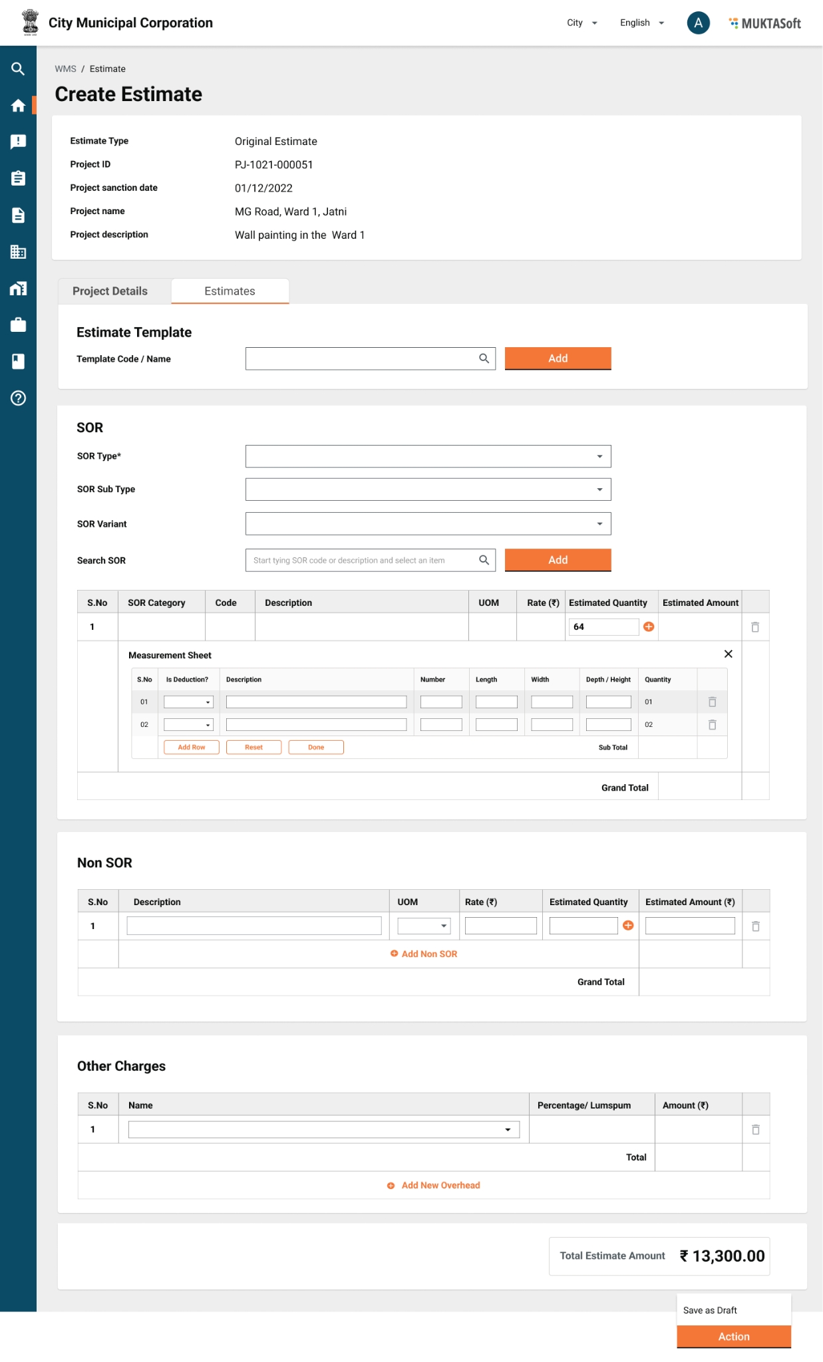The width and height of the screenshot is (823, 1362).
Task: Select the Estimates tab
Action: click(230, 291)
